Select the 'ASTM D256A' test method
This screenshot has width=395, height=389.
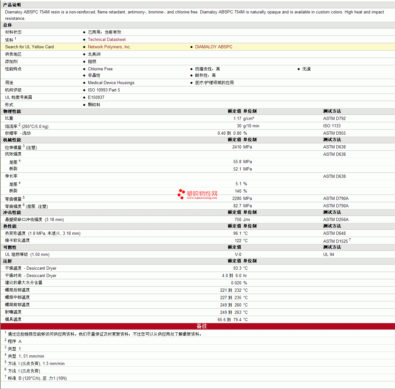[x=336, y=219]
